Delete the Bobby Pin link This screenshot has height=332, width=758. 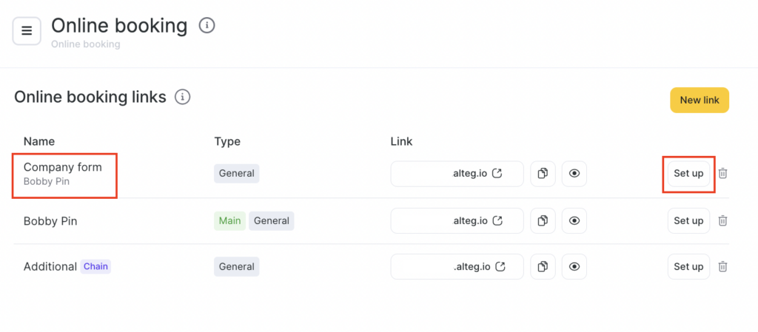(723, 220)
